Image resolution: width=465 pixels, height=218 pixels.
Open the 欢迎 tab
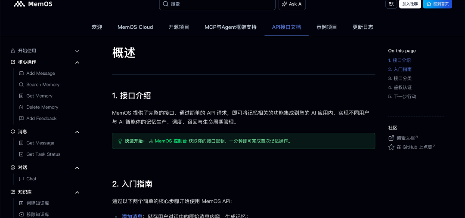pyautogui.click(x=97, y=27)
